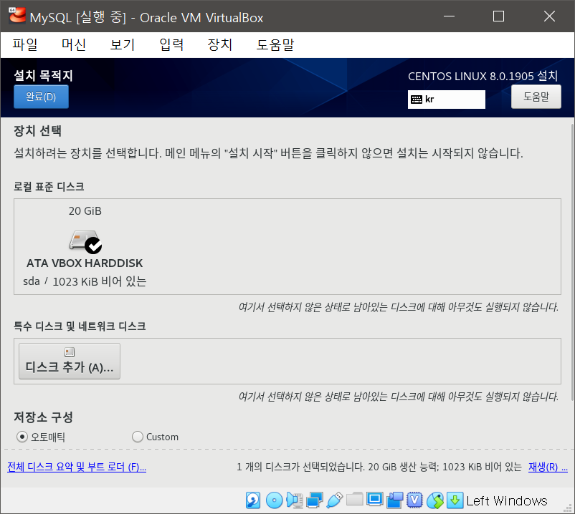Open the 도움말 menu in menu bar
This screenshot has height=514, width=575.
click(x=275, y=44)
